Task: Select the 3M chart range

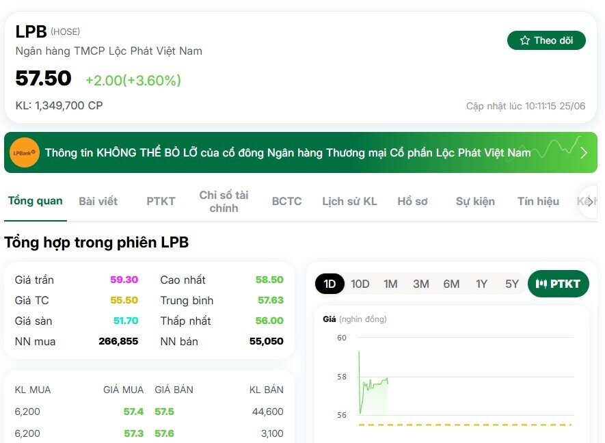Action: (421, 284)
